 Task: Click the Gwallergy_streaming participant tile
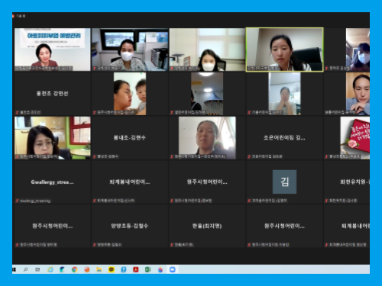52,182
